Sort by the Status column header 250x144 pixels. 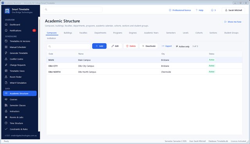pyautogui.click(x=212, y=54)
